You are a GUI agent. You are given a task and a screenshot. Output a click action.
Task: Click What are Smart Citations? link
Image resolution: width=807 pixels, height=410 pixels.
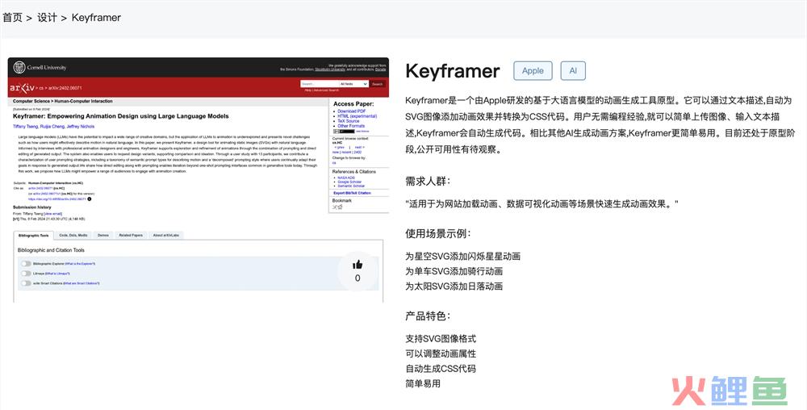82,283
